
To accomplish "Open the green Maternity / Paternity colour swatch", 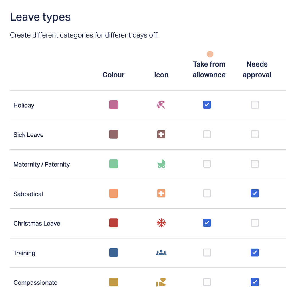I will pyautogui.click(x=114, y=164).
